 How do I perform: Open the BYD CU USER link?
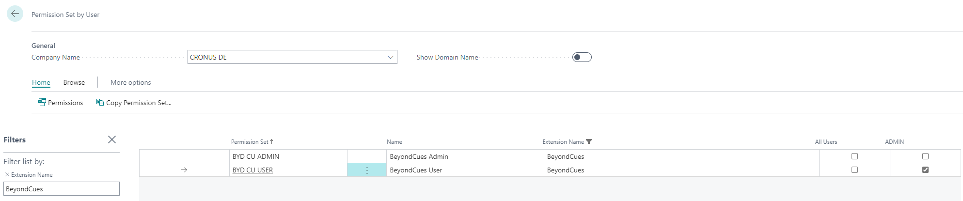253,170
